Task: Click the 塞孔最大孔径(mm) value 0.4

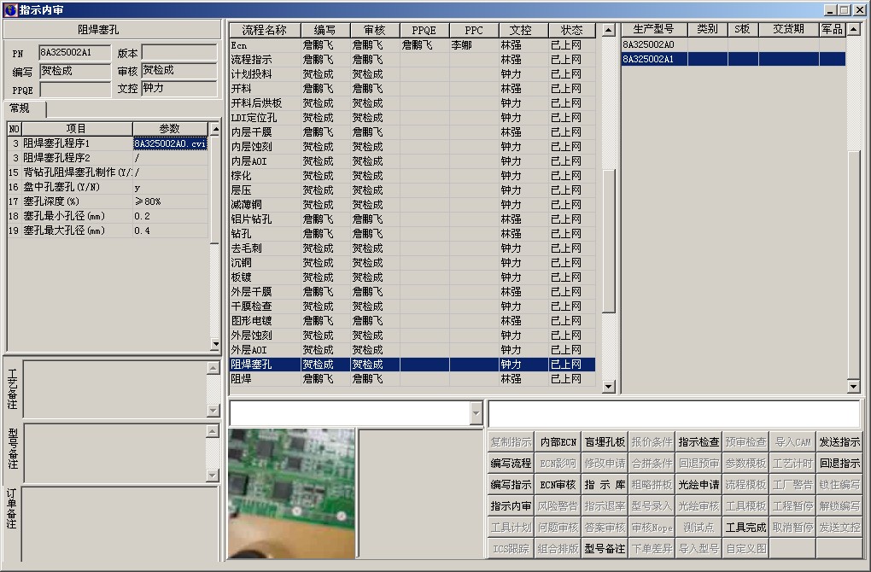Action: point(170,231)
